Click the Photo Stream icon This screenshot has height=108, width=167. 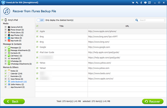(x=9, y=30)
